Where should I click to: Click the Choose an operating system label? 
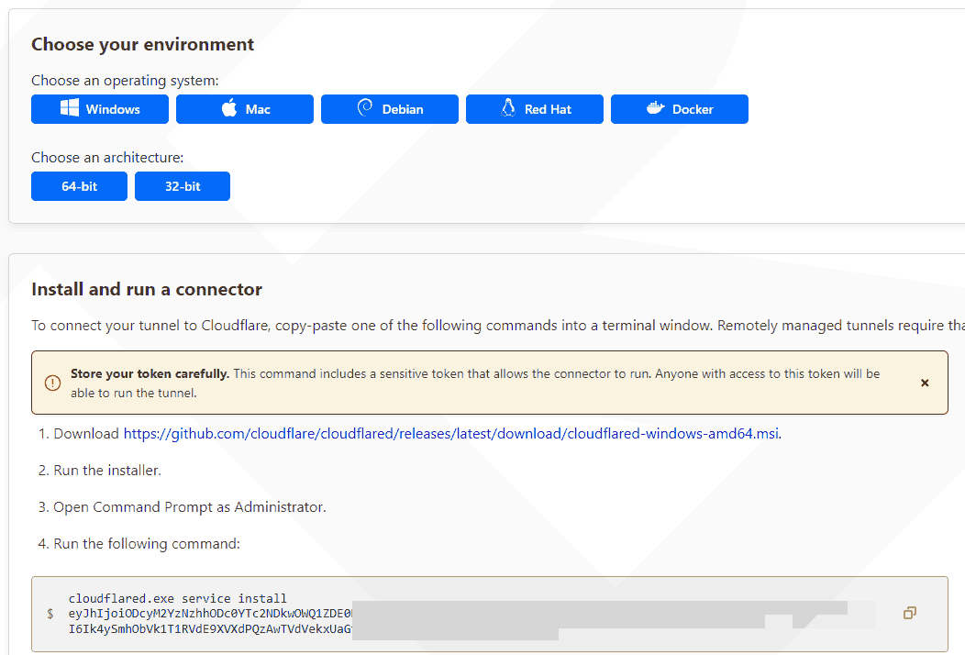[125, 81]
